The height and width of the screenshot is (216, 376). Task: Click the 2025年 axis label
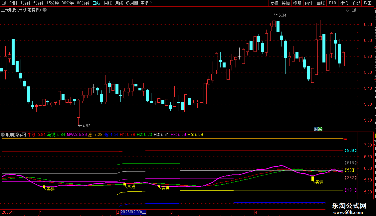tap(8, 212)
